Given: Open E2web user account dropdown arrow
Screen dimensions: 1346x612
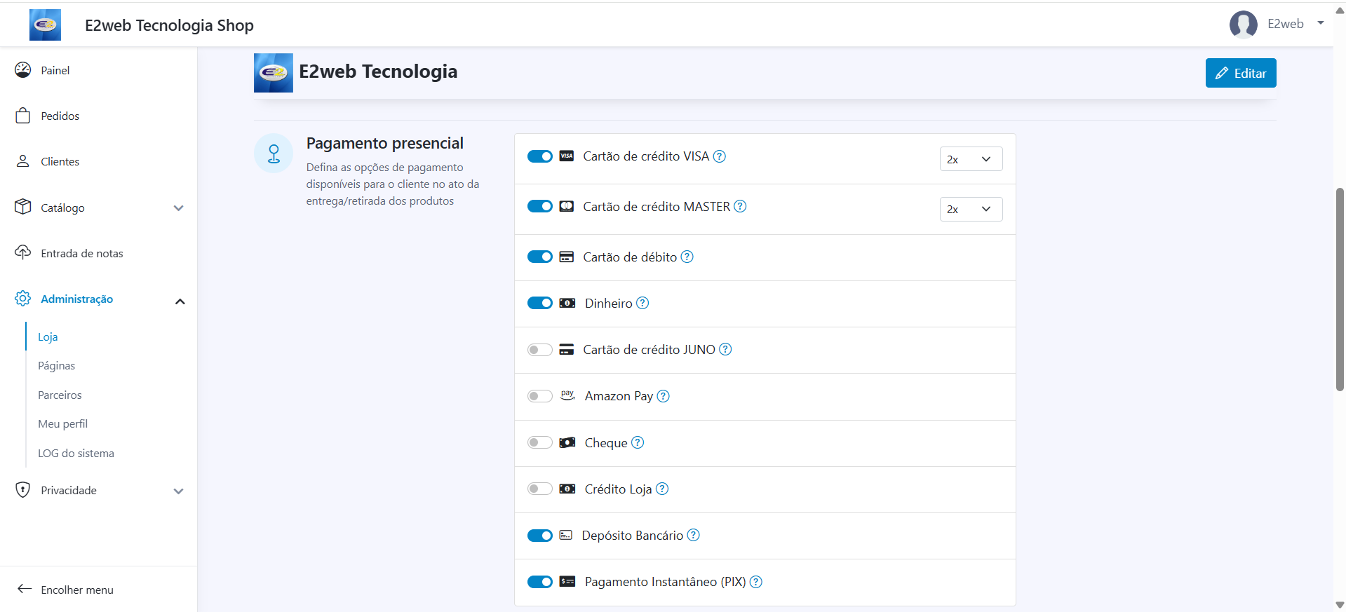Looking at the screenshot, I should click(x=1321, y=23).
